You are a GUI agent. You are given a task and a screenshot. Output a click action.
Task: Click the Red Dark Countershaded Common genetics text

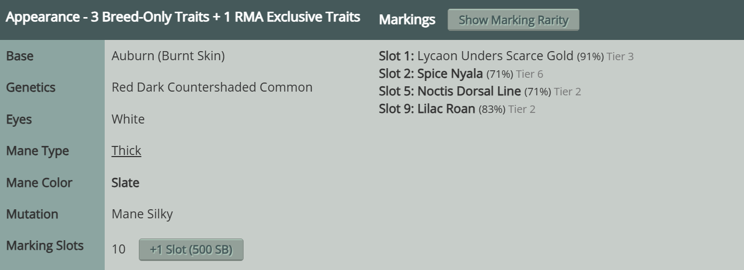pos(212,87)
